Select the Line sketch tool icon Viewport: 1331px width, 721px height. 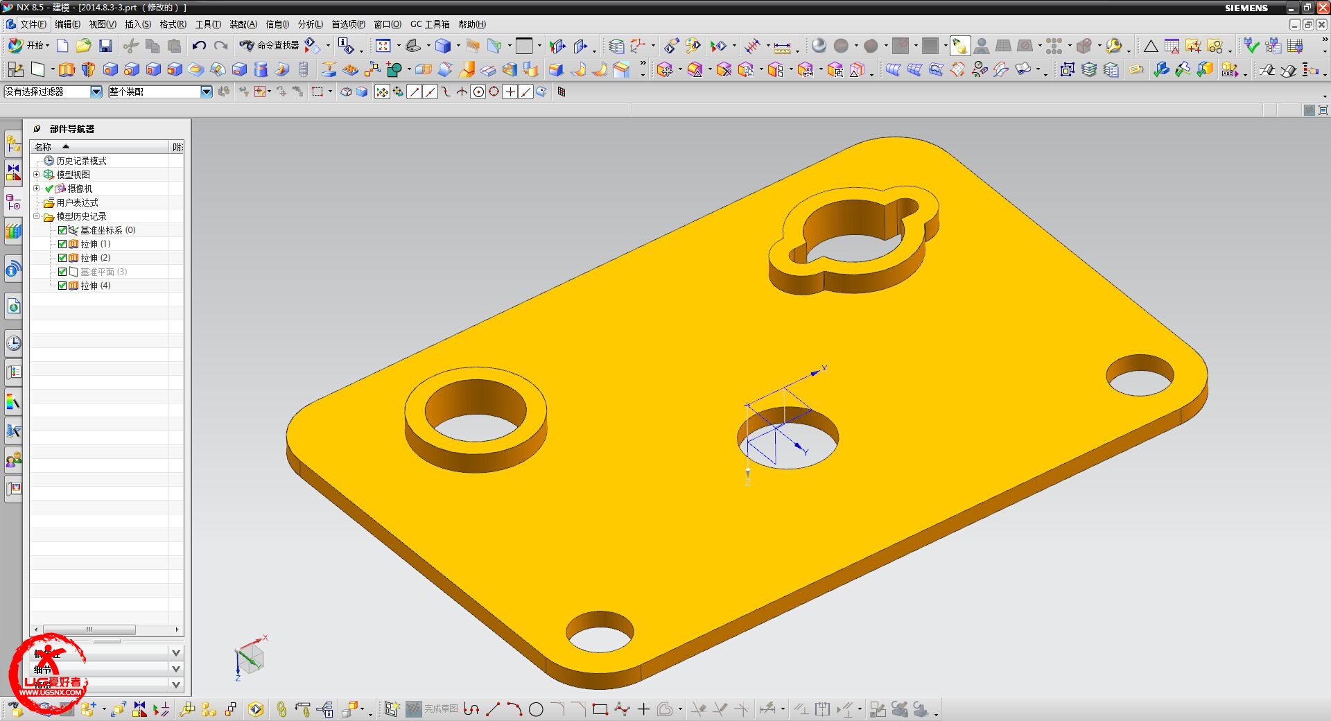click(493, 709)
